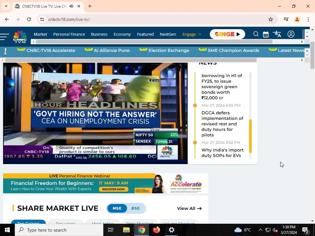Close the CNBCTV18 Live TV tab

pyautogui.click(x=79, y=6)
